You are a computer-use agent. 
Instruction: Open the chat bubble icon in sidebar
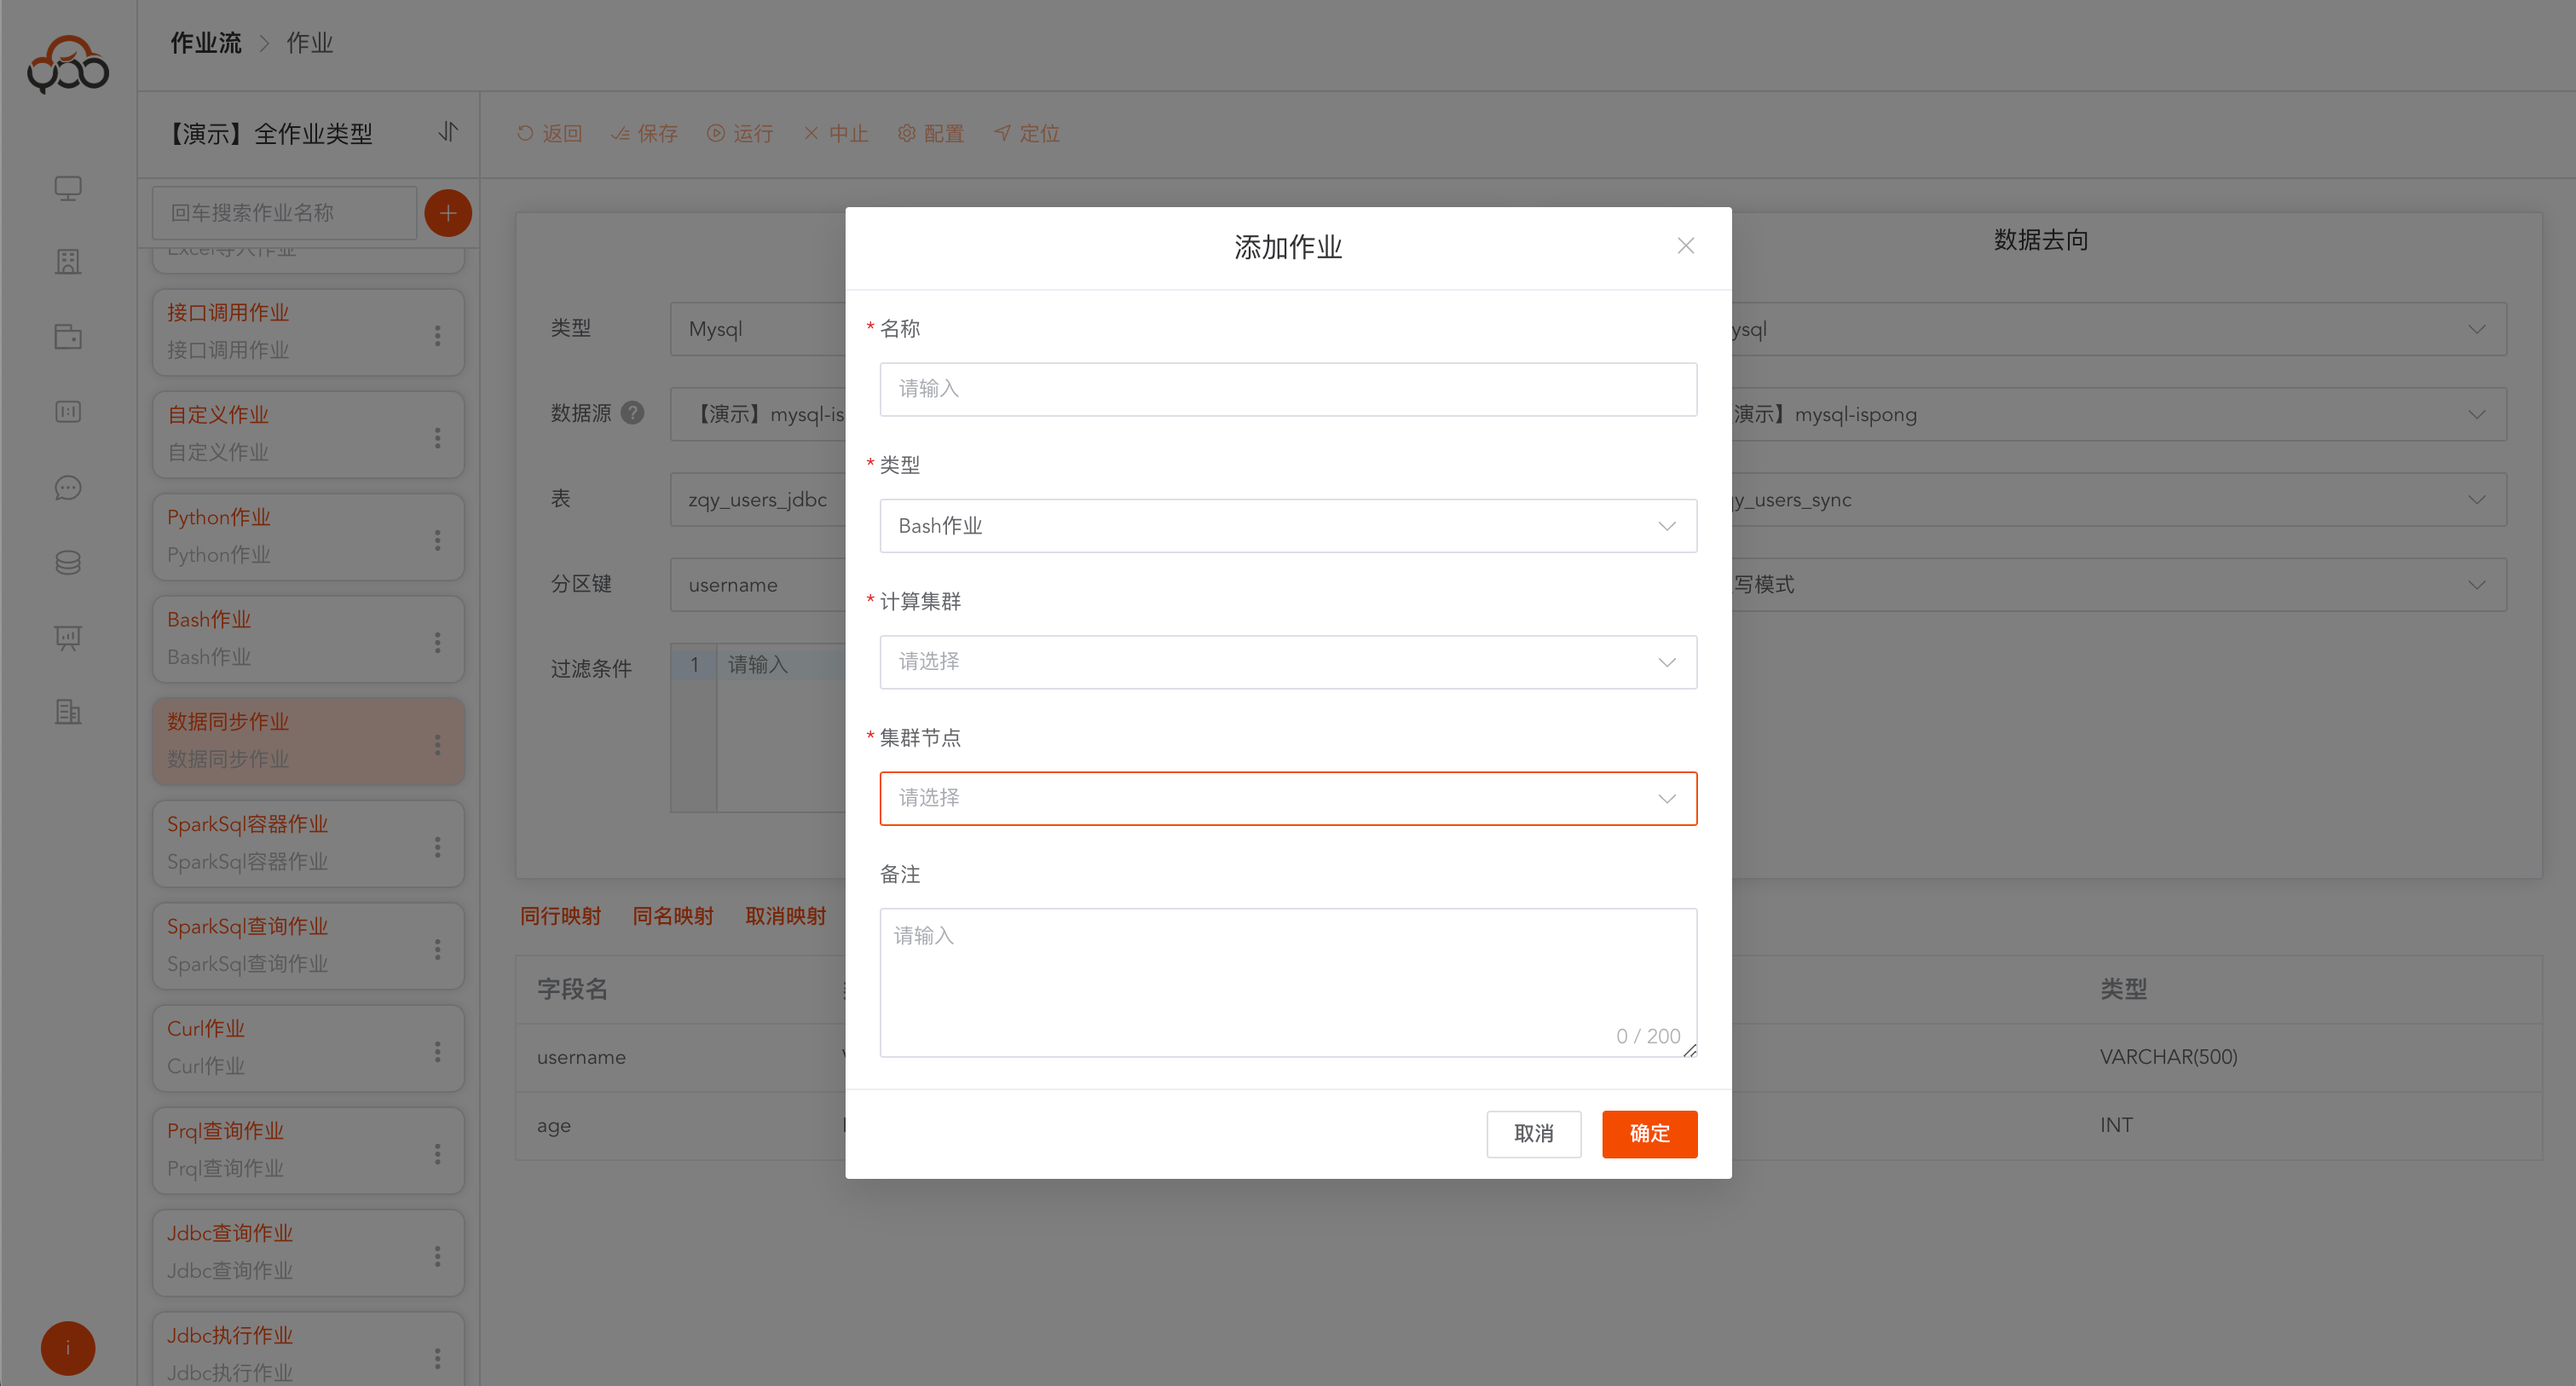(x=68, y=488)
